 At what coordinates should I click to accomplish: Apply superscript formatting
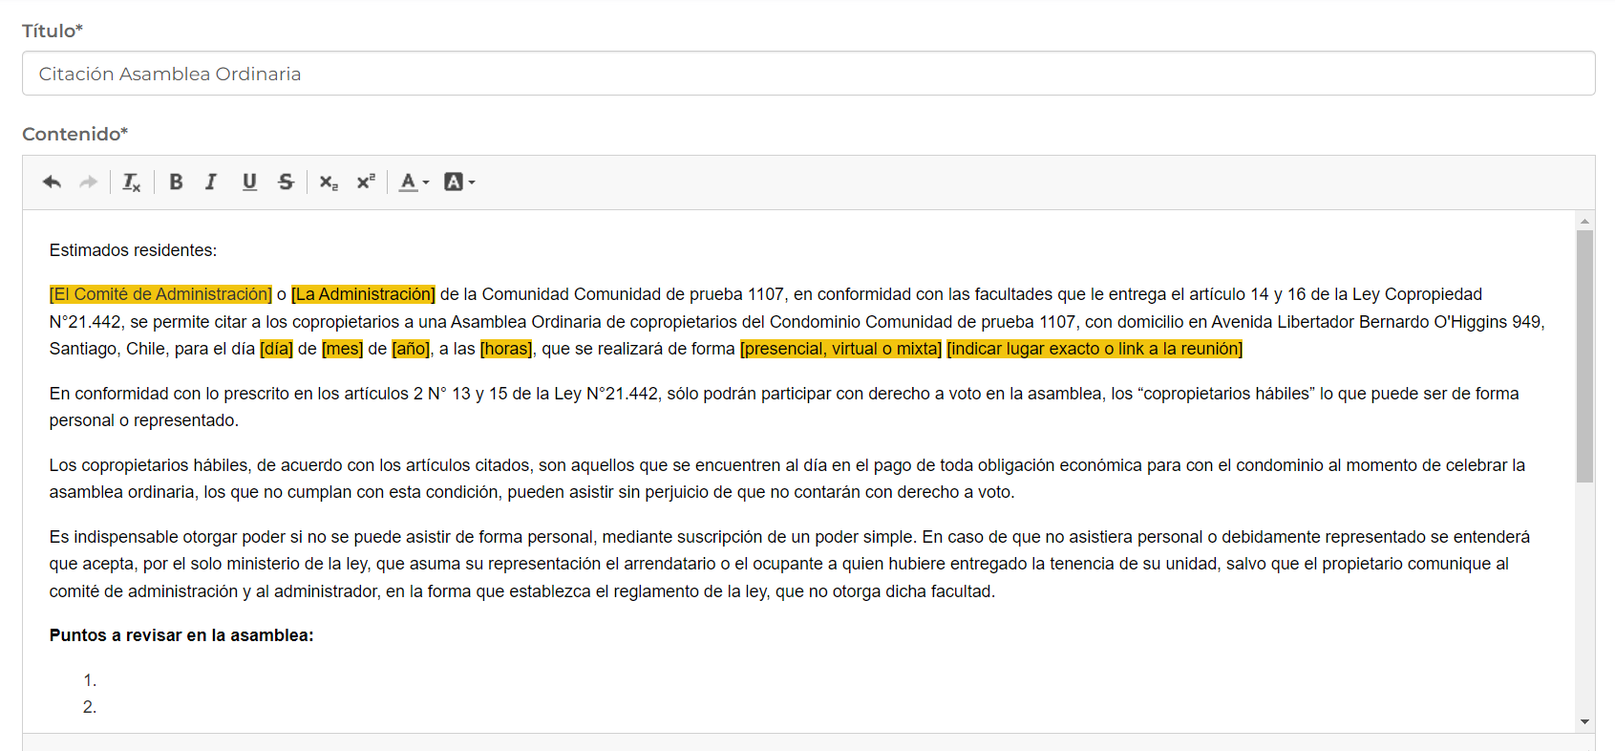(x=366, y=182)
